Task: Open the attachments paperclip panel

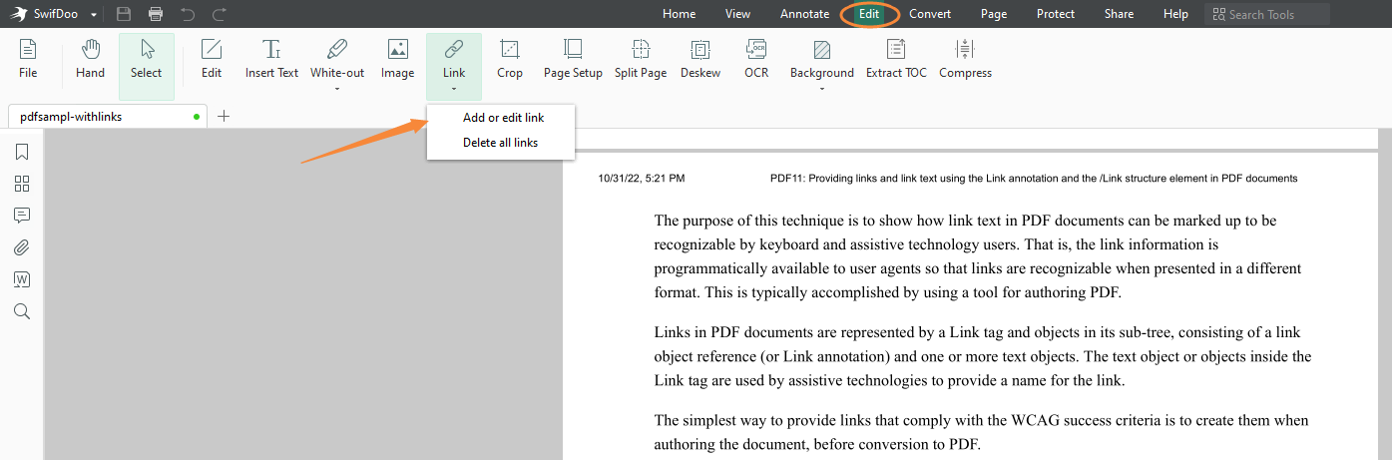Action: coord(22,247)
